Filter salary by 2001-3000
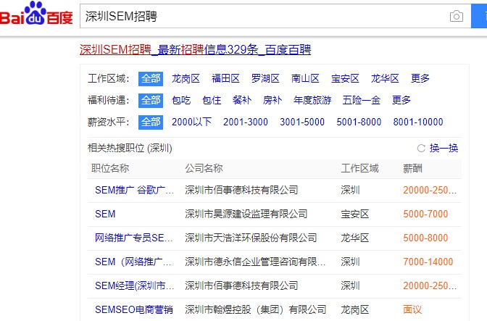 click(x=246, y=122)
